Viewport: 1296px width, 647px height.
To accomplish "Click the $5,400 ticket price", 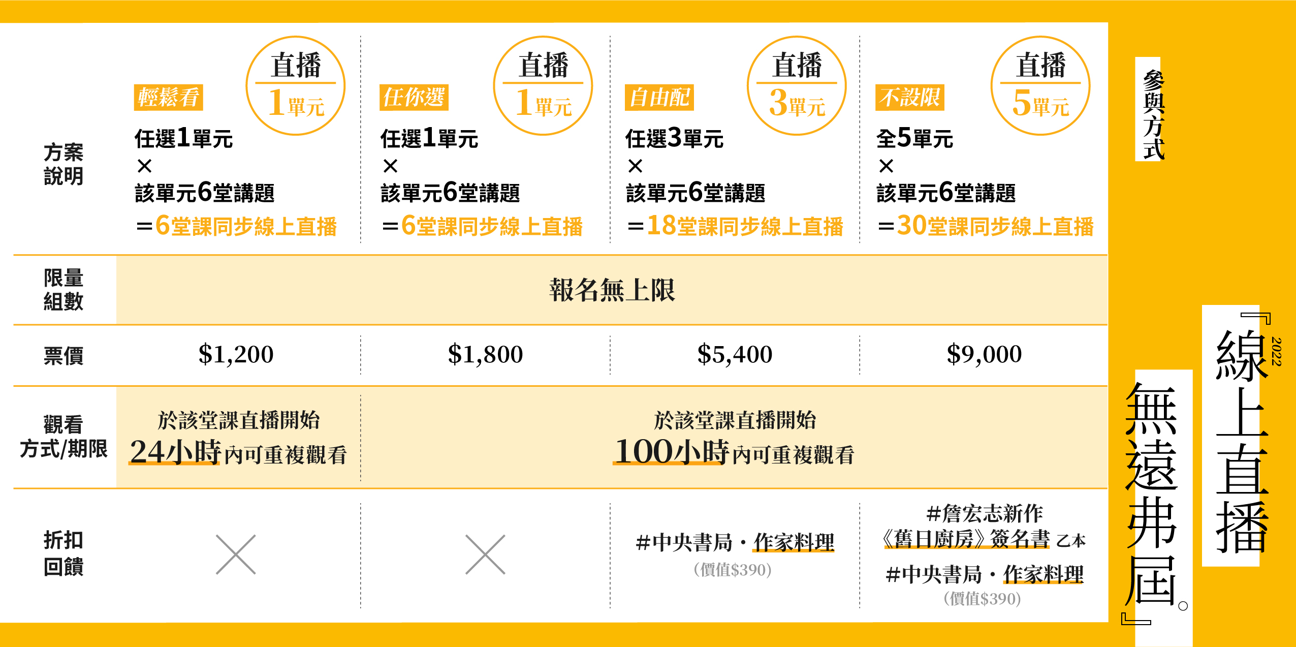I will click(735, 354).
